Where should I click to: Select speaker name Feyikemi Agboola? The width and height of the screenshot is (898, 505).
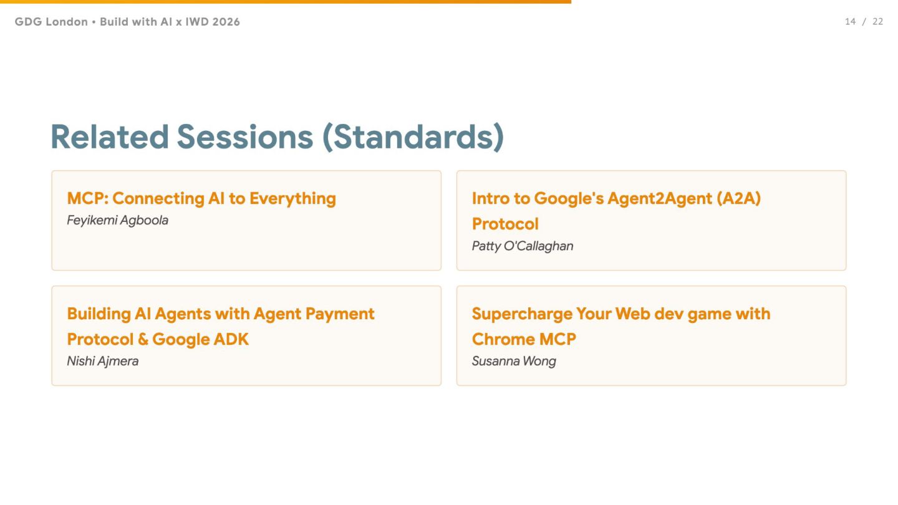117,220
